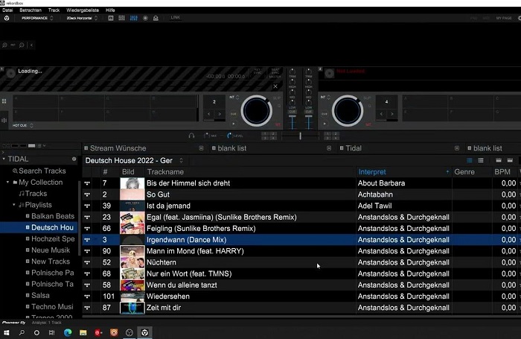Halve the beat loop on deck 1

click(208, 114)
